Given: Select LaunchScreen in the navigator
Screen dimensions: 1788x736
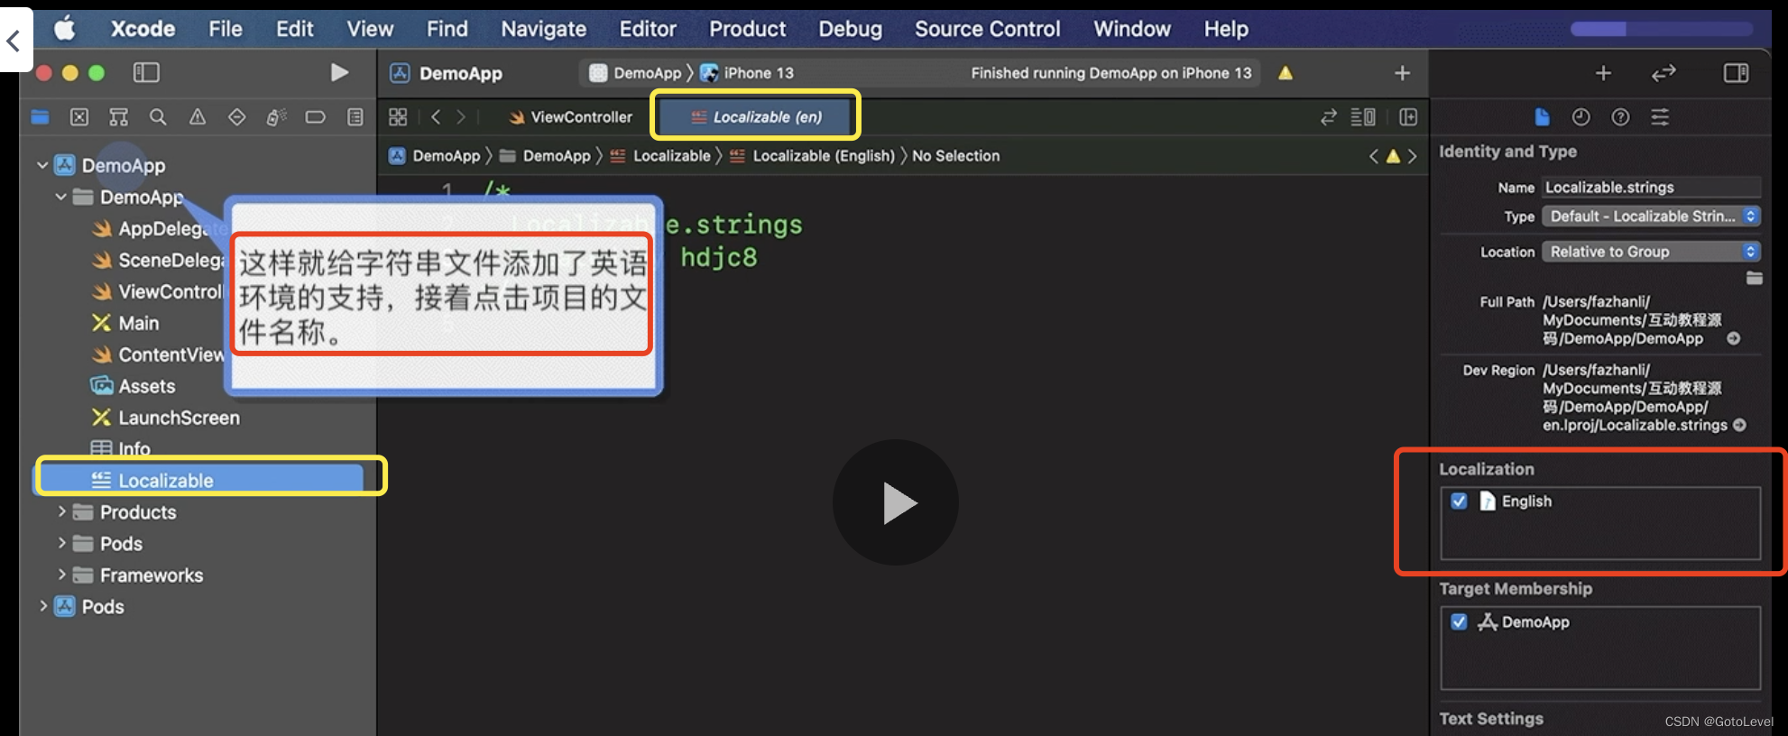Looking at the screenshot, I should (x=166, y=418).
